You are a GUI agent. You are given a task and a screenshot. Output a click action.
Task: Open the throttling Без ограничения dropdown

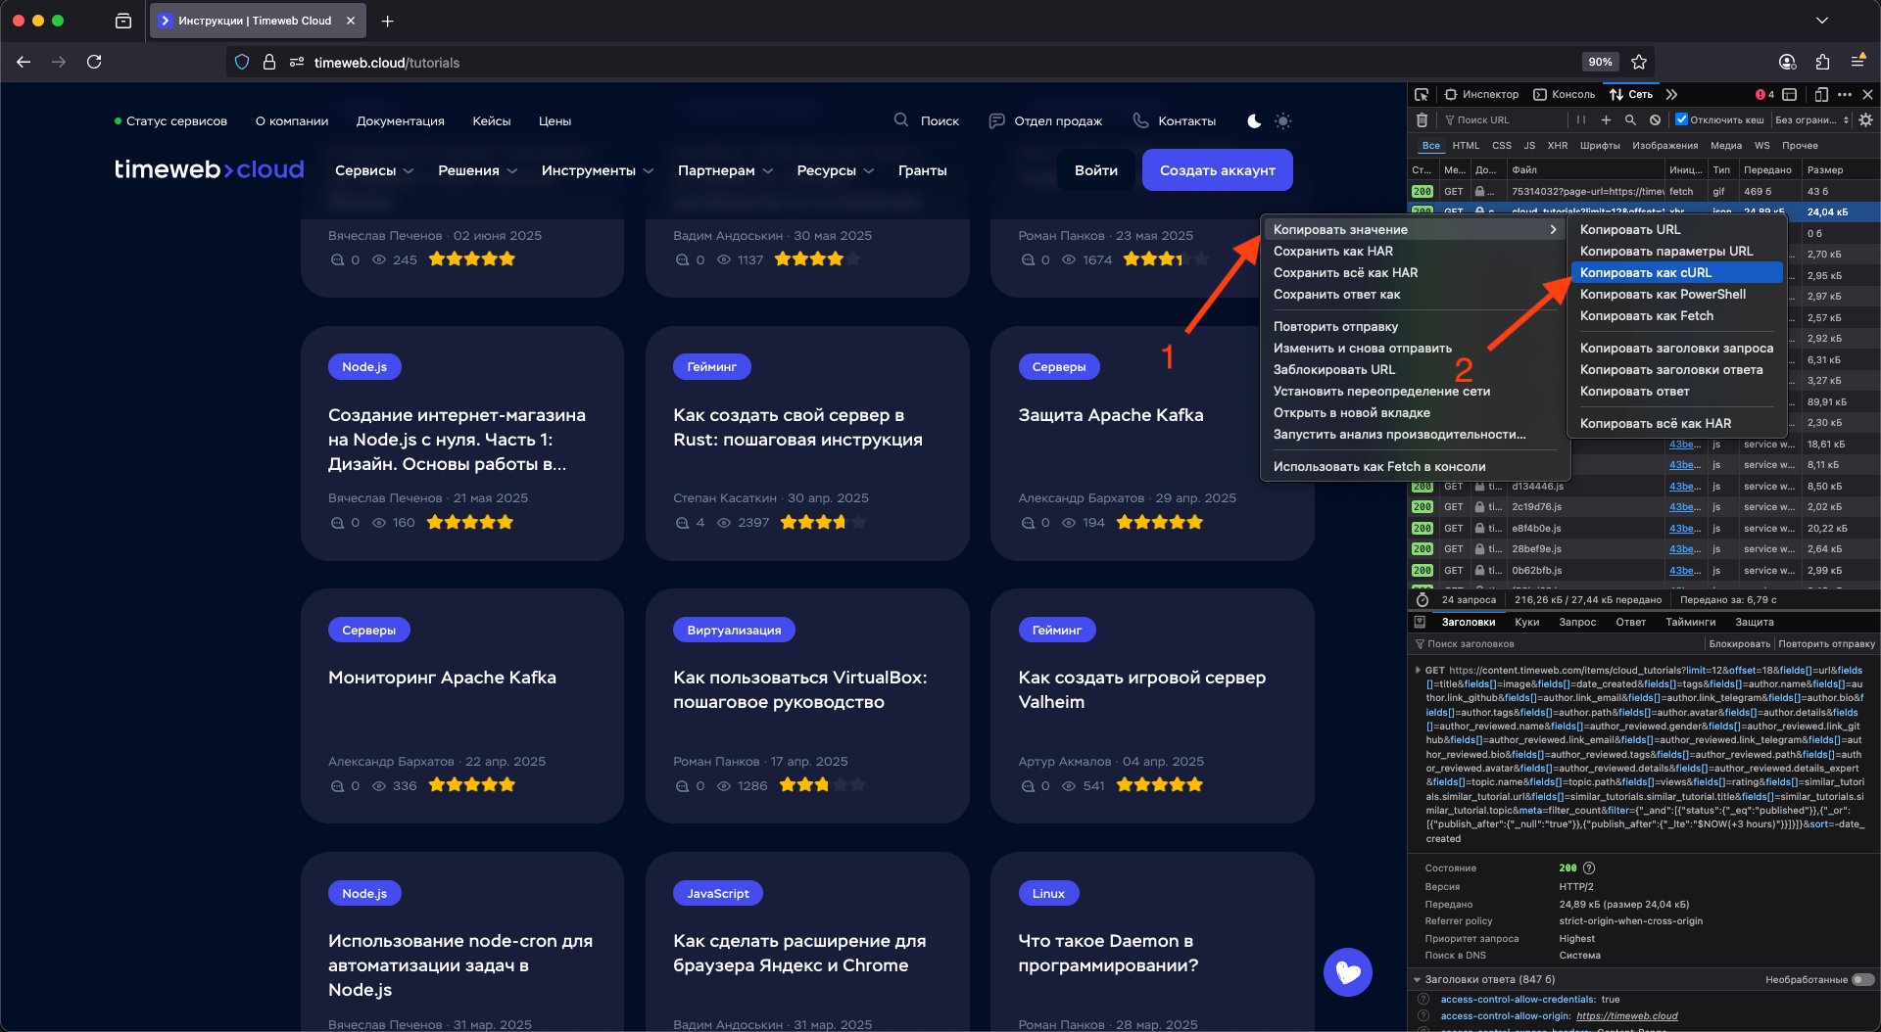click(1811, 120)
